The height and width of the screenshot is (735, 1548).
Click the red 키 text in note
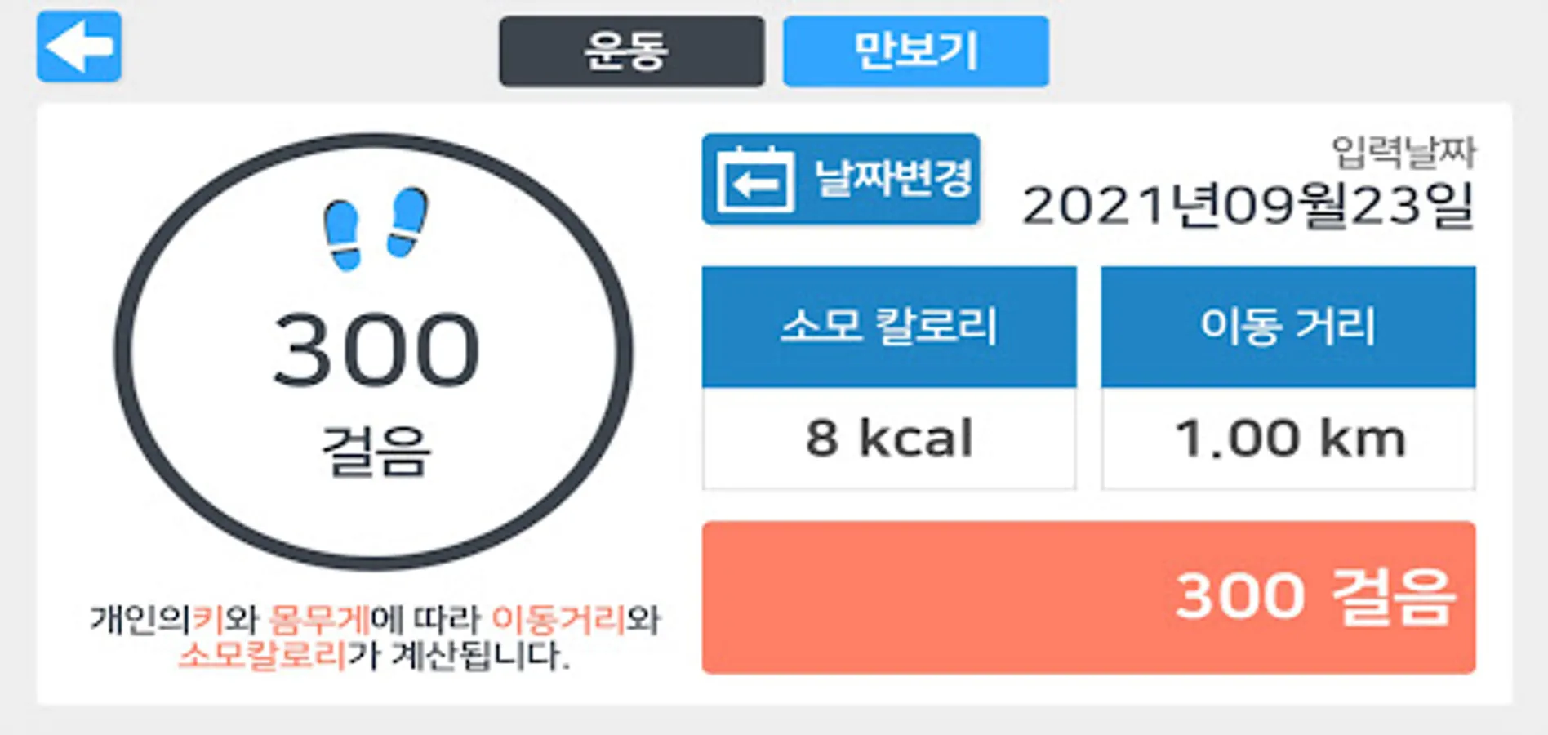click(x=208, y=620)
